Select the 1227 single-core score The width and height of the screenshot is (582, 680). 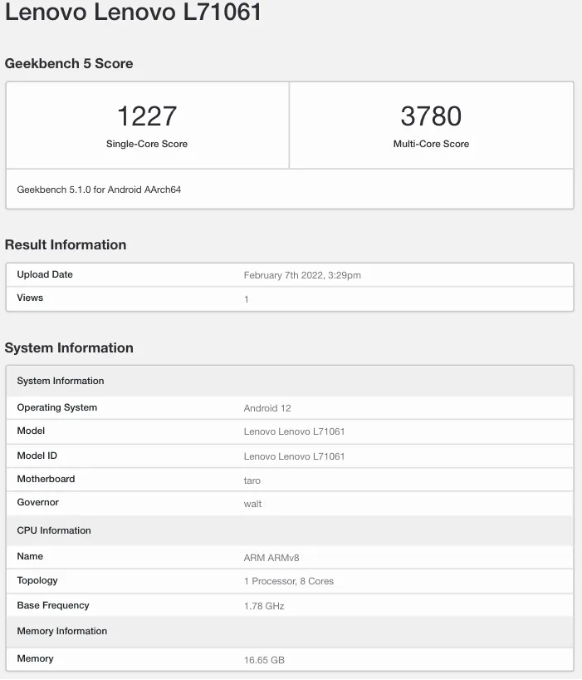pyautogui.click(x=147, y=116)
